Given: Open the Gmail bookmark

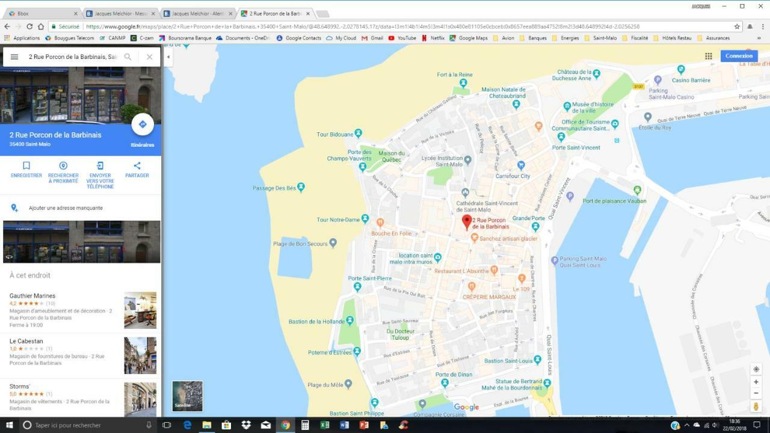Looking at the screenshot, I should [x=372, y=38].
